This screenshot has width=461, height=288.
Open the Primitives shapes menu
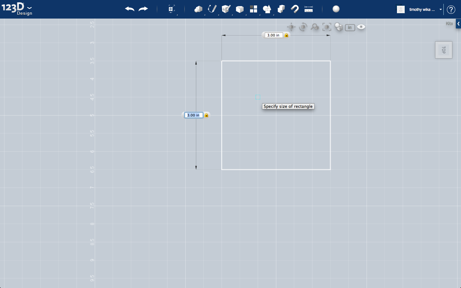point(198,9)
